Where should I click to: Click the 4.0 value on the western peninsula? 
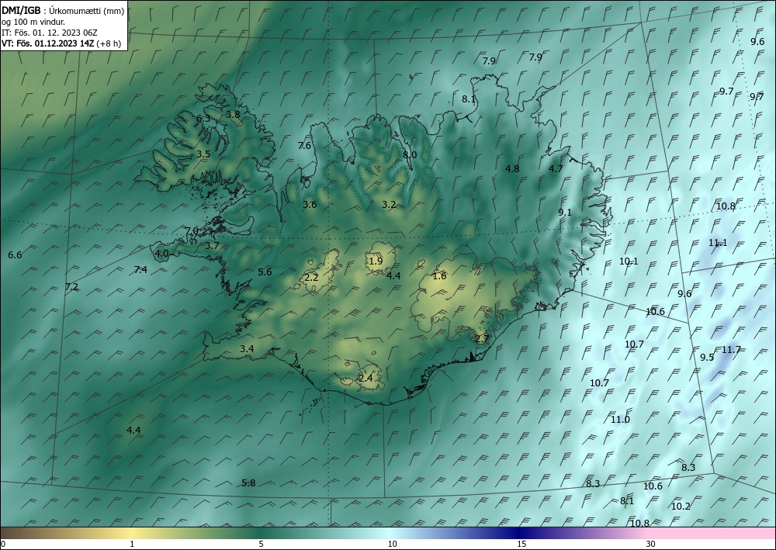point(162,254)
